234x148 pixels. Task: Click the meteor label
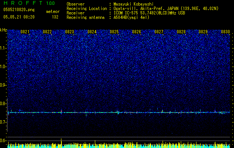[x=53, y=11]
